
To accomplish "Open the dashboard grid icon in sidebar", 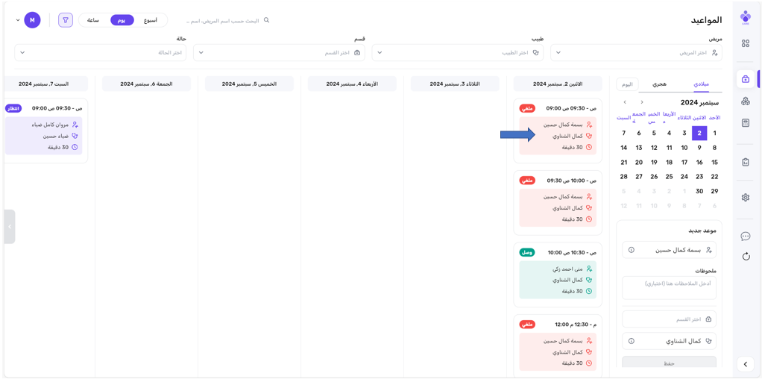I will [x=745, y=43].
